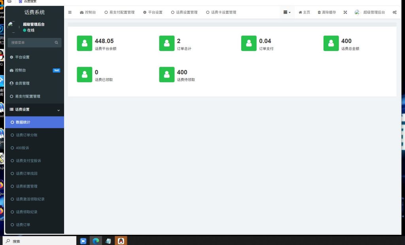
Task: Click the 话费总金额 green user icon
Action: tap(331, 43)
